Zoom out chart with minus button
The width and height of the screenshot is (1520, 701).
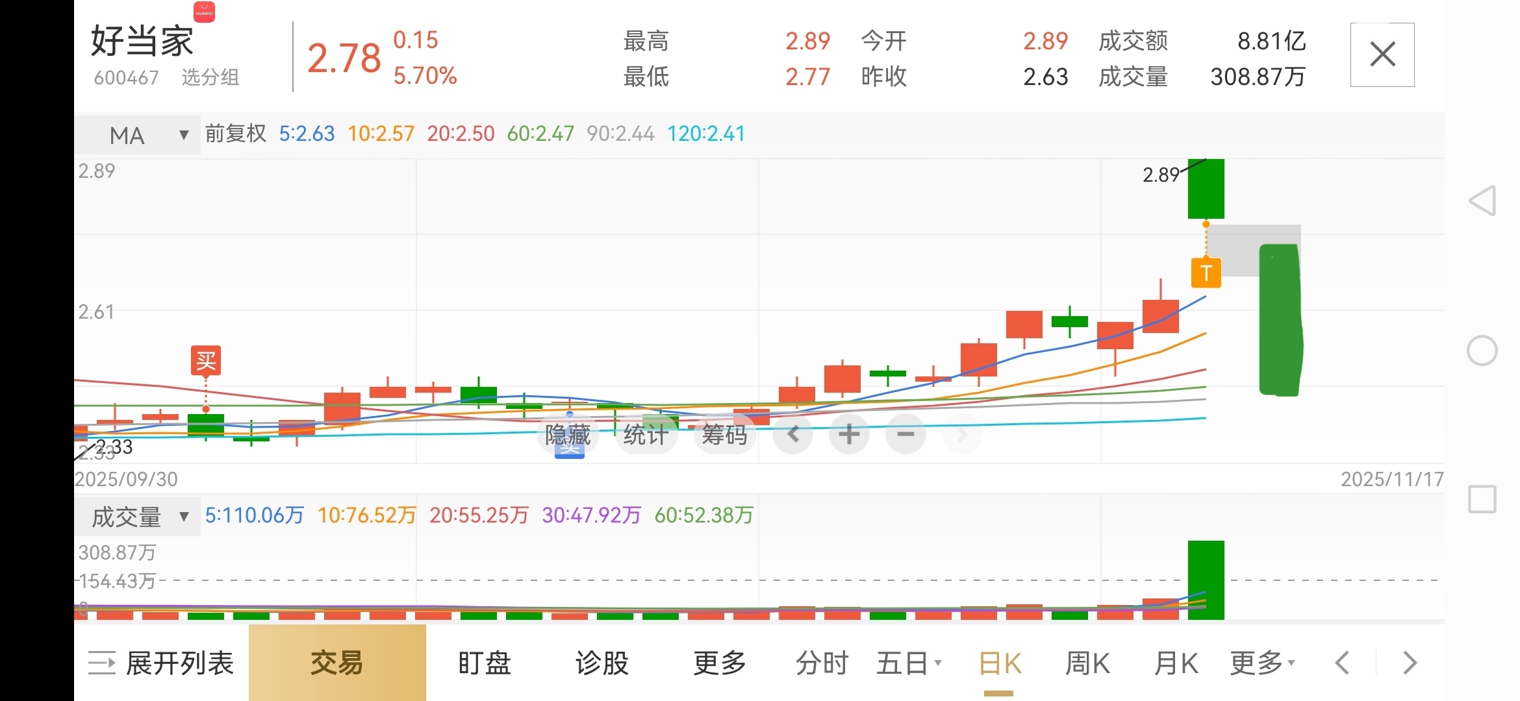point(906,434)
